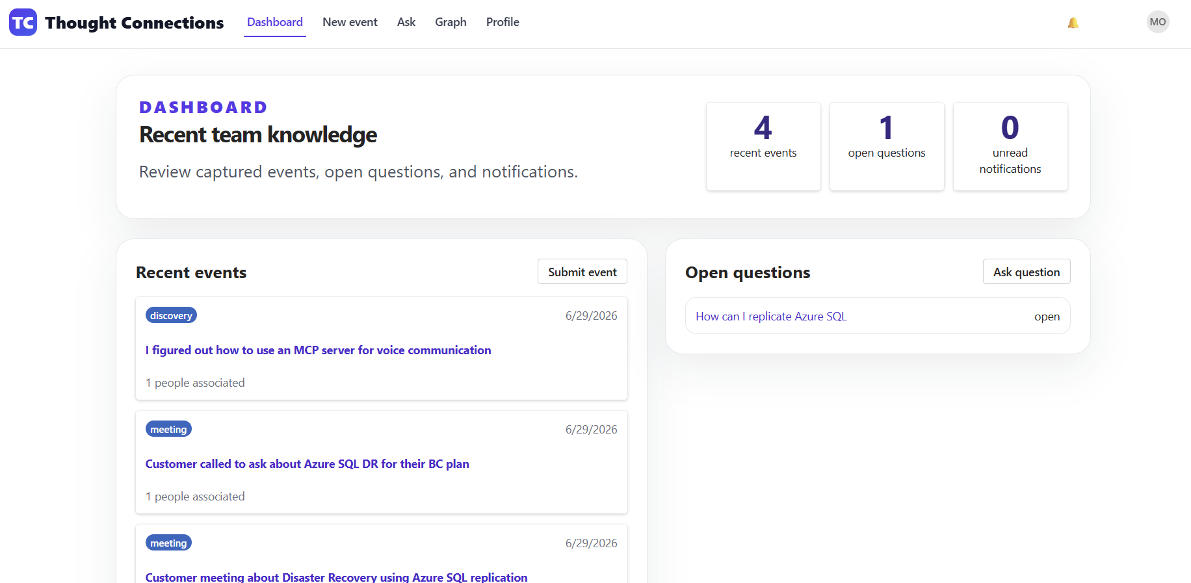
Task: Click the recent events stat card
Action: (763, 146)
